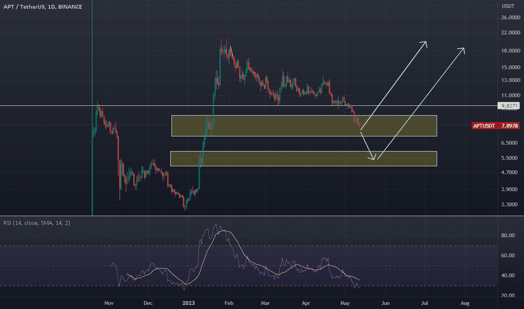The height and width of the screenshot is (309, 524).
Task: Click the 13.0000 price axis label
Action: 511,80
